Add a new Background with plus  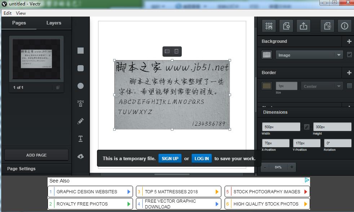click(349, 41)
